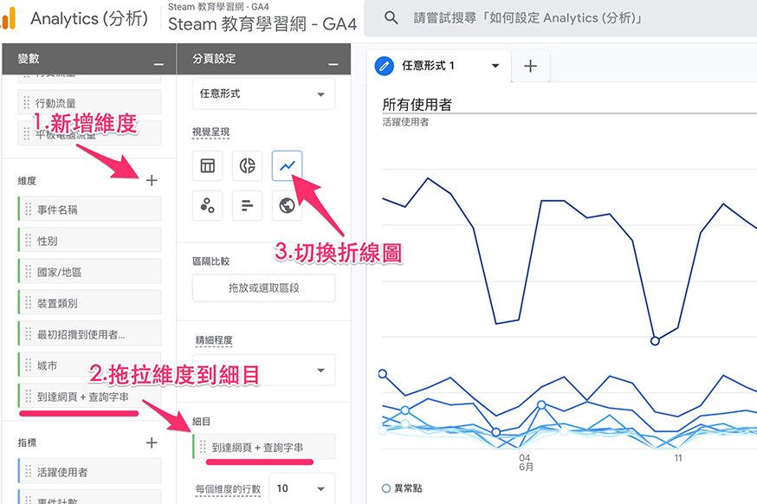Click the Analytics logo icon

click(8, 18)
